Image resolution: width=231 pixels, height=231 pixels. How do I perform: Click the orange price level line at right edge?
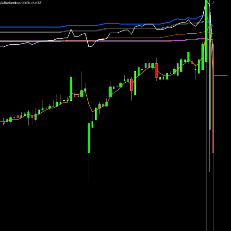pos(220,75)
